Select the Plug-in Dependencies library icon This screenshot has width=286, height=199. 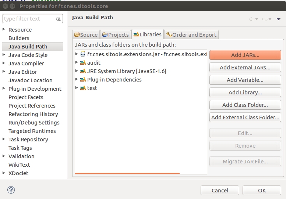[x=83, y=80]
